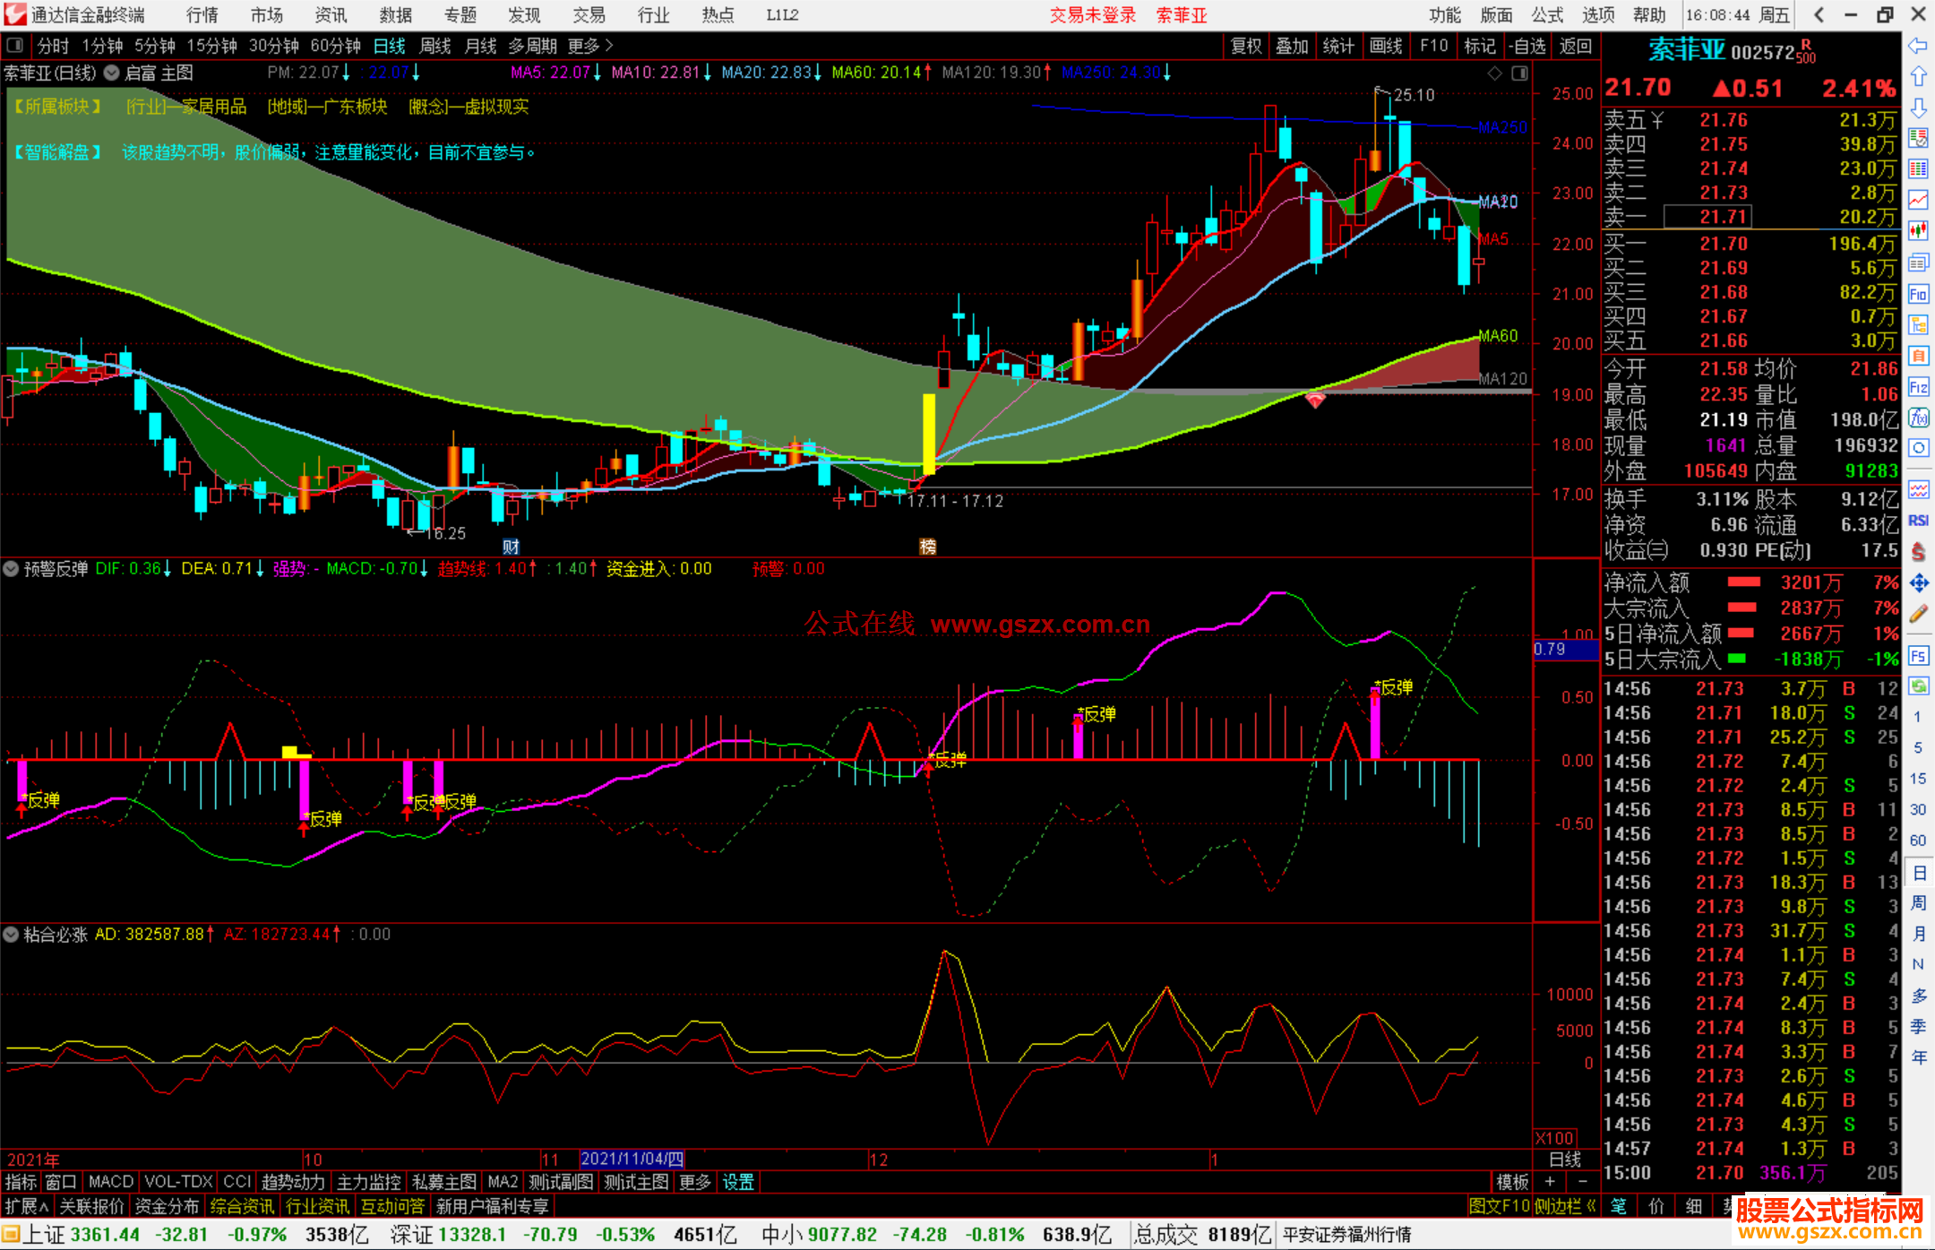Click the circle sidebar icon
The height and width of the screenshot is (1250, 1935).
point(1918,448)
